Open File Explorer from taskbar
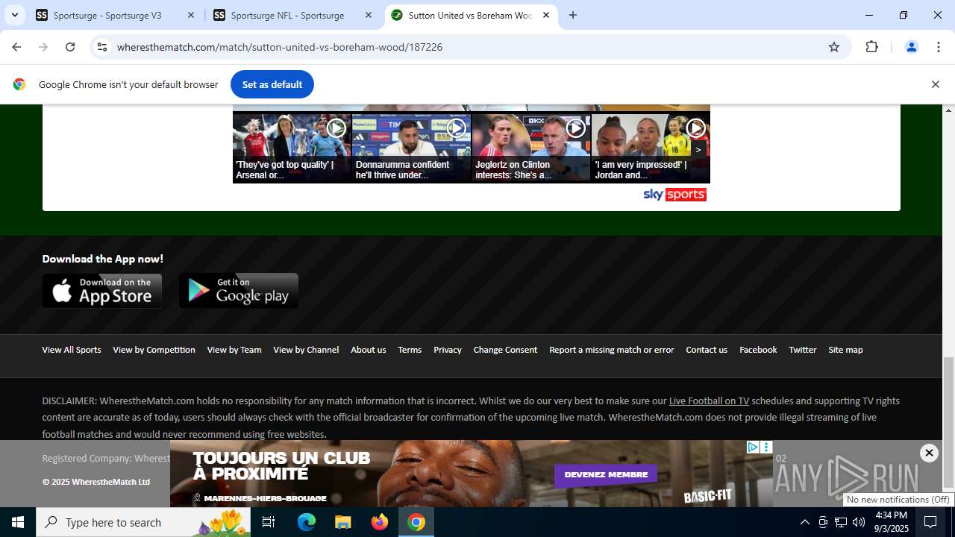 pos(343,522)
